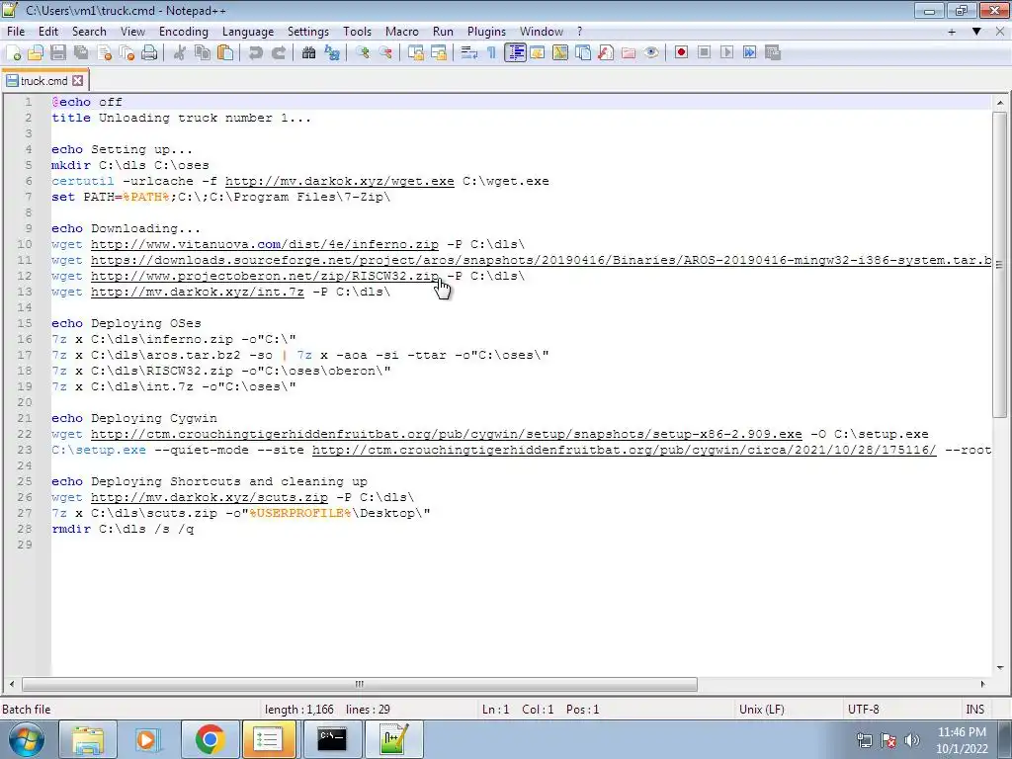Click the Close All toolbar icon
1012x759 pixels.
126,53
